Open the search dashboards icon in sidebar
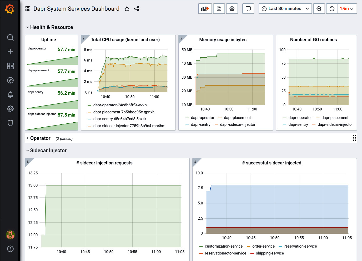The image size is (362, 261). pyautogui.click(x=10, y=37)
